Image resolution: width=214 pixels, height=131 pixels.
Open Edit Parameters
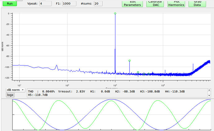point(132,3)
